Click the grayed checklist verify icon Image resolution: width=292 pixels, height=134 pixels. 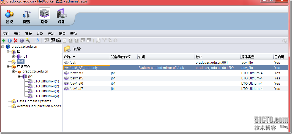pyautogui.click(x=65, y=40)
